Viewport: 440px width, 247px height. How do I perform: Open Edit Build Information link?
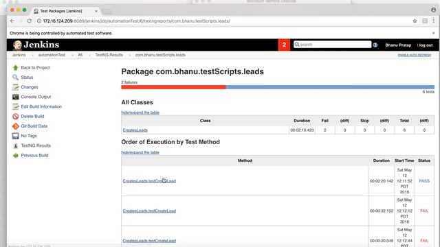pos(41,107)
